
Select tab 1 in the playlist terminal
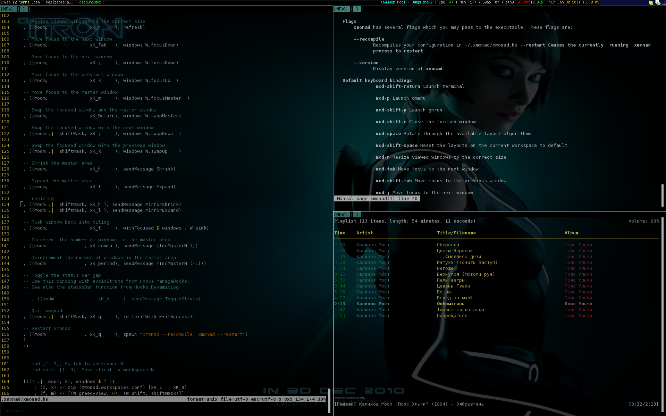(357, 215)
